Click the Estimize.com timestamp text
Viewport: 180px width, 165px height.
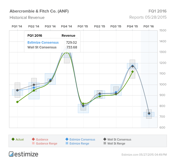click(x=144, y=155)
